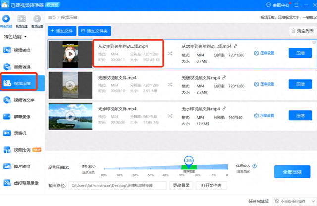Rename output 无水印视频文件.mp4 via pencil icon
The image size is (317, 206).
(x=224, y=109)
